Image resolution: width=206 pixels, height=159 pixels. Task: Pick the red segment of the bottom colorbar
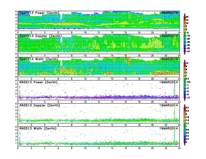pos(185,109)
